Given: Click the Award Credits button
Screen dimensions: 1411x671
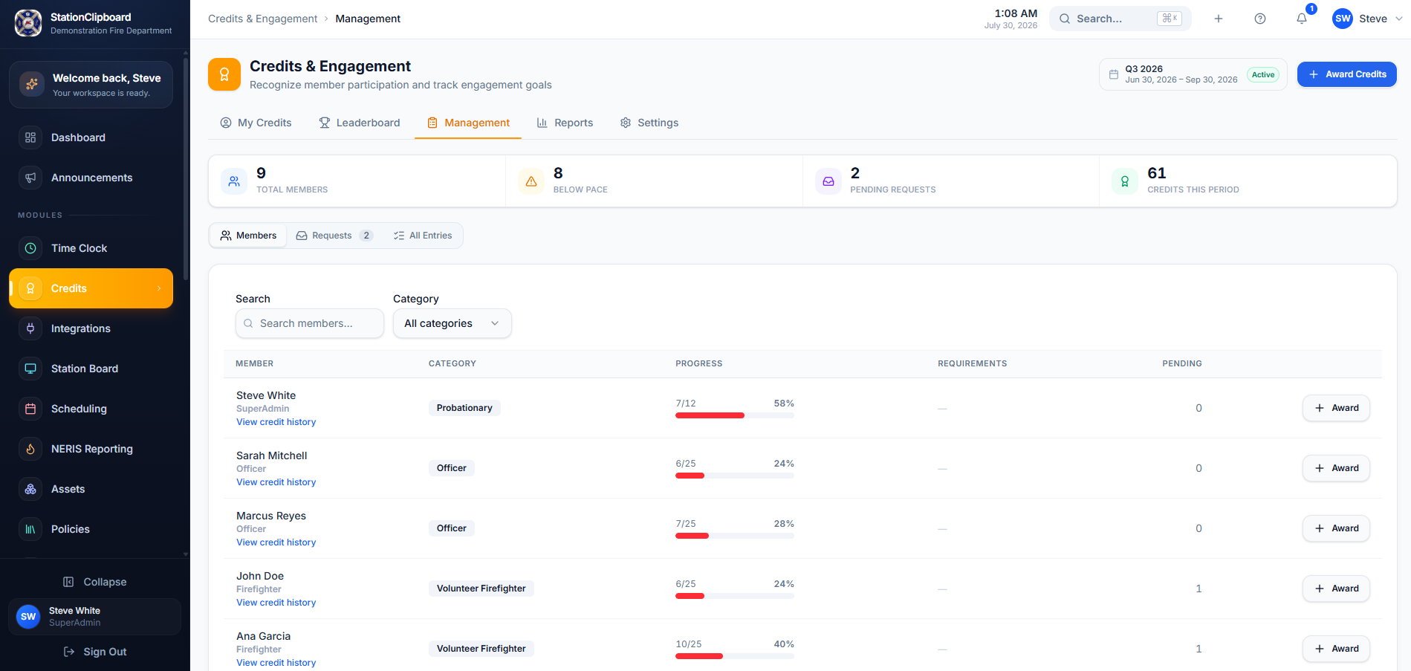Looking at the screenshot, I should tap(1347, 74).
